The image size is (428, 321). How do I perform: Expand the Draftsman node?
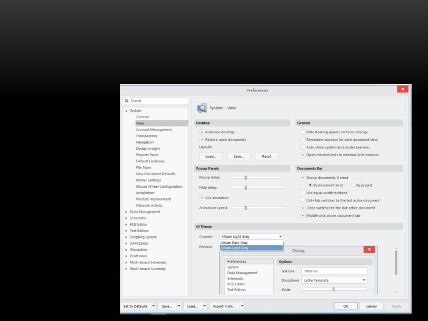[x=126, y=256]
